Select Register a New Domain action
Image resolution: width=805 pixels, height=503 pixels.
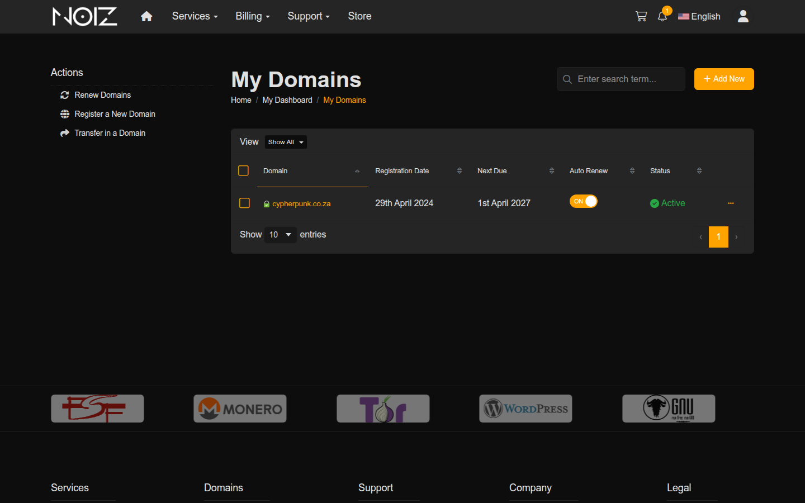(115, 114)
